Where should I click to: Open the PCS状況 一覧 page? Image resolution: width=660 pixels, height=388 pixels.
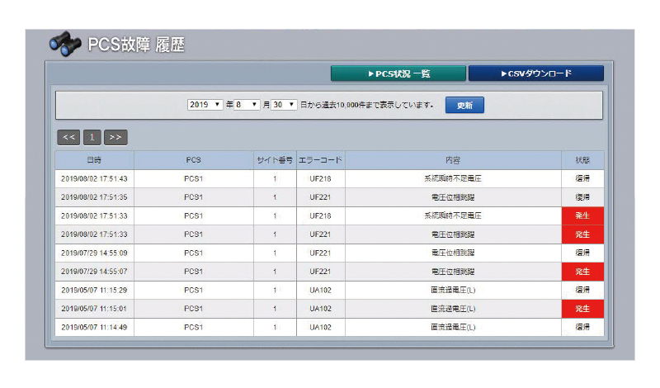coord(398,73)
